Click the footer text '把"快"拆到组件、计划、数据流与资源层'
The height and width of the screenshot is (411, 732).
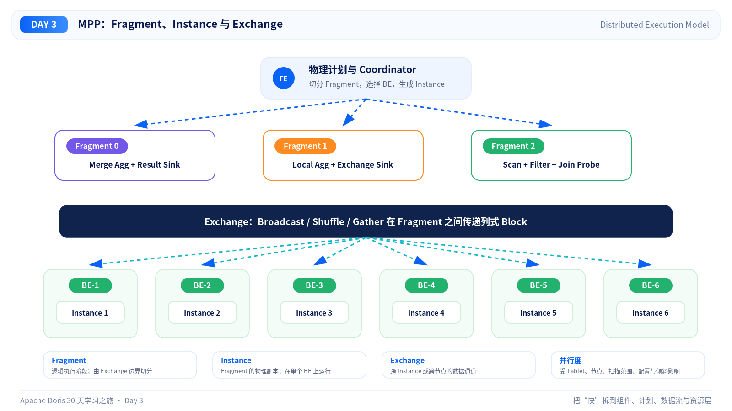point(642,400)
